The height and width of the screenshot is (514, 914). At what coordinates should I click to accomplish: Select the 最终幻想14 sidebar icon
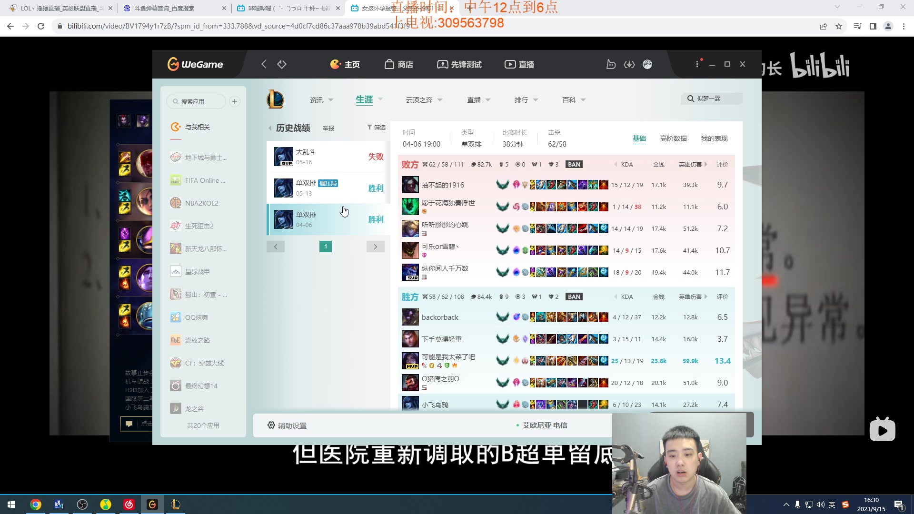click(176, 385)
